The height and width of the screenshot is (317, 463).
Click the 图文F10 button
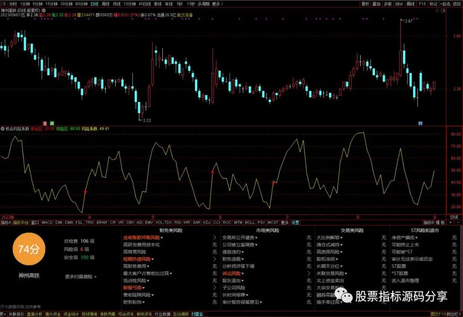(x=438, y=314)
